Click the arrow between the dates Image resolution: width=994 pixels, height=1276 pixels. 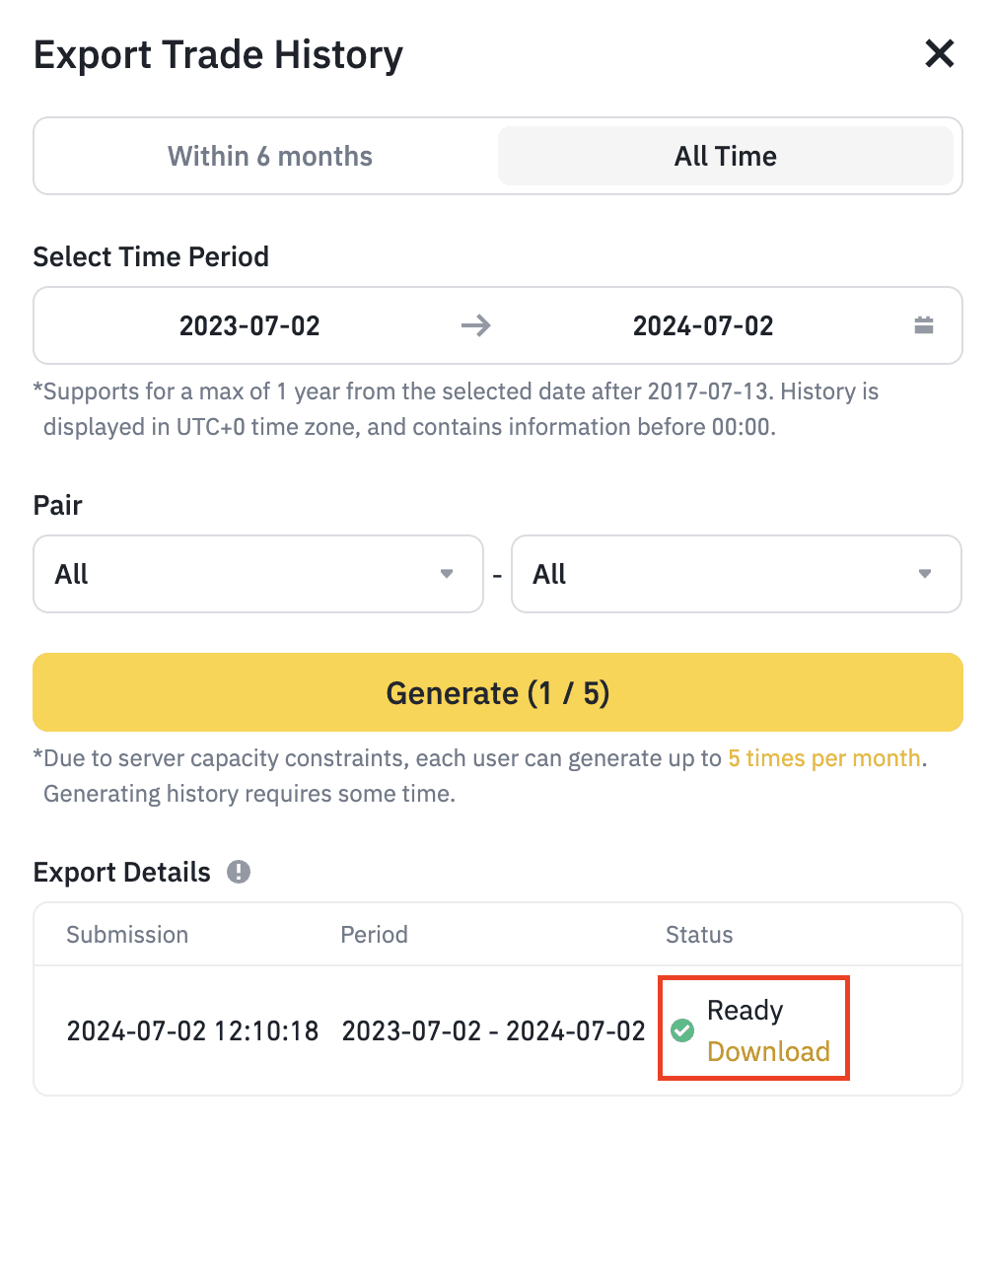click(x=476, y=325)
